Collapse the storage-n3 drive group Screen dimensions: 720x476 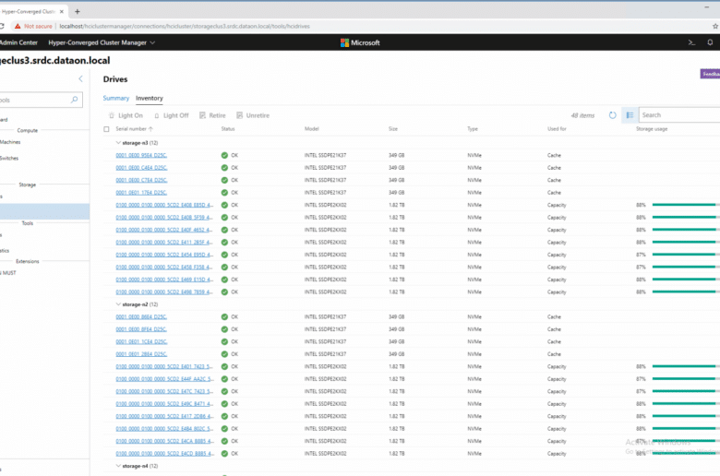click(x=118, y=143)
